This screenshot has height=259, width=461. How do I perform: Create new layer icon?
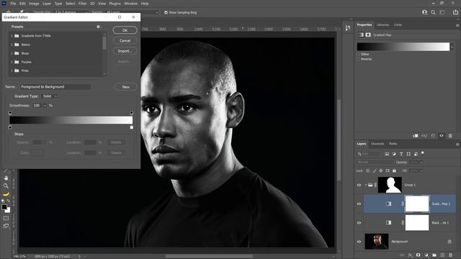pyautogui.click(x=442, y=255)
